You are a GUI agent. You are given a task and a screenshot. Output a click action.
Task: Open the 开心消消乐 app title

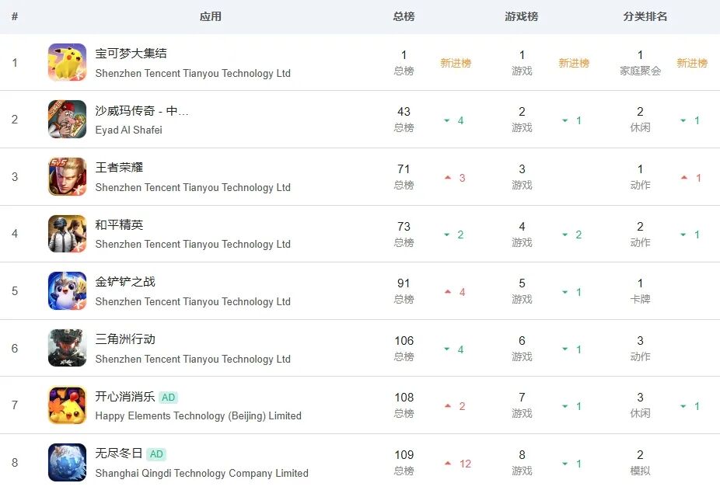point(125,396)
